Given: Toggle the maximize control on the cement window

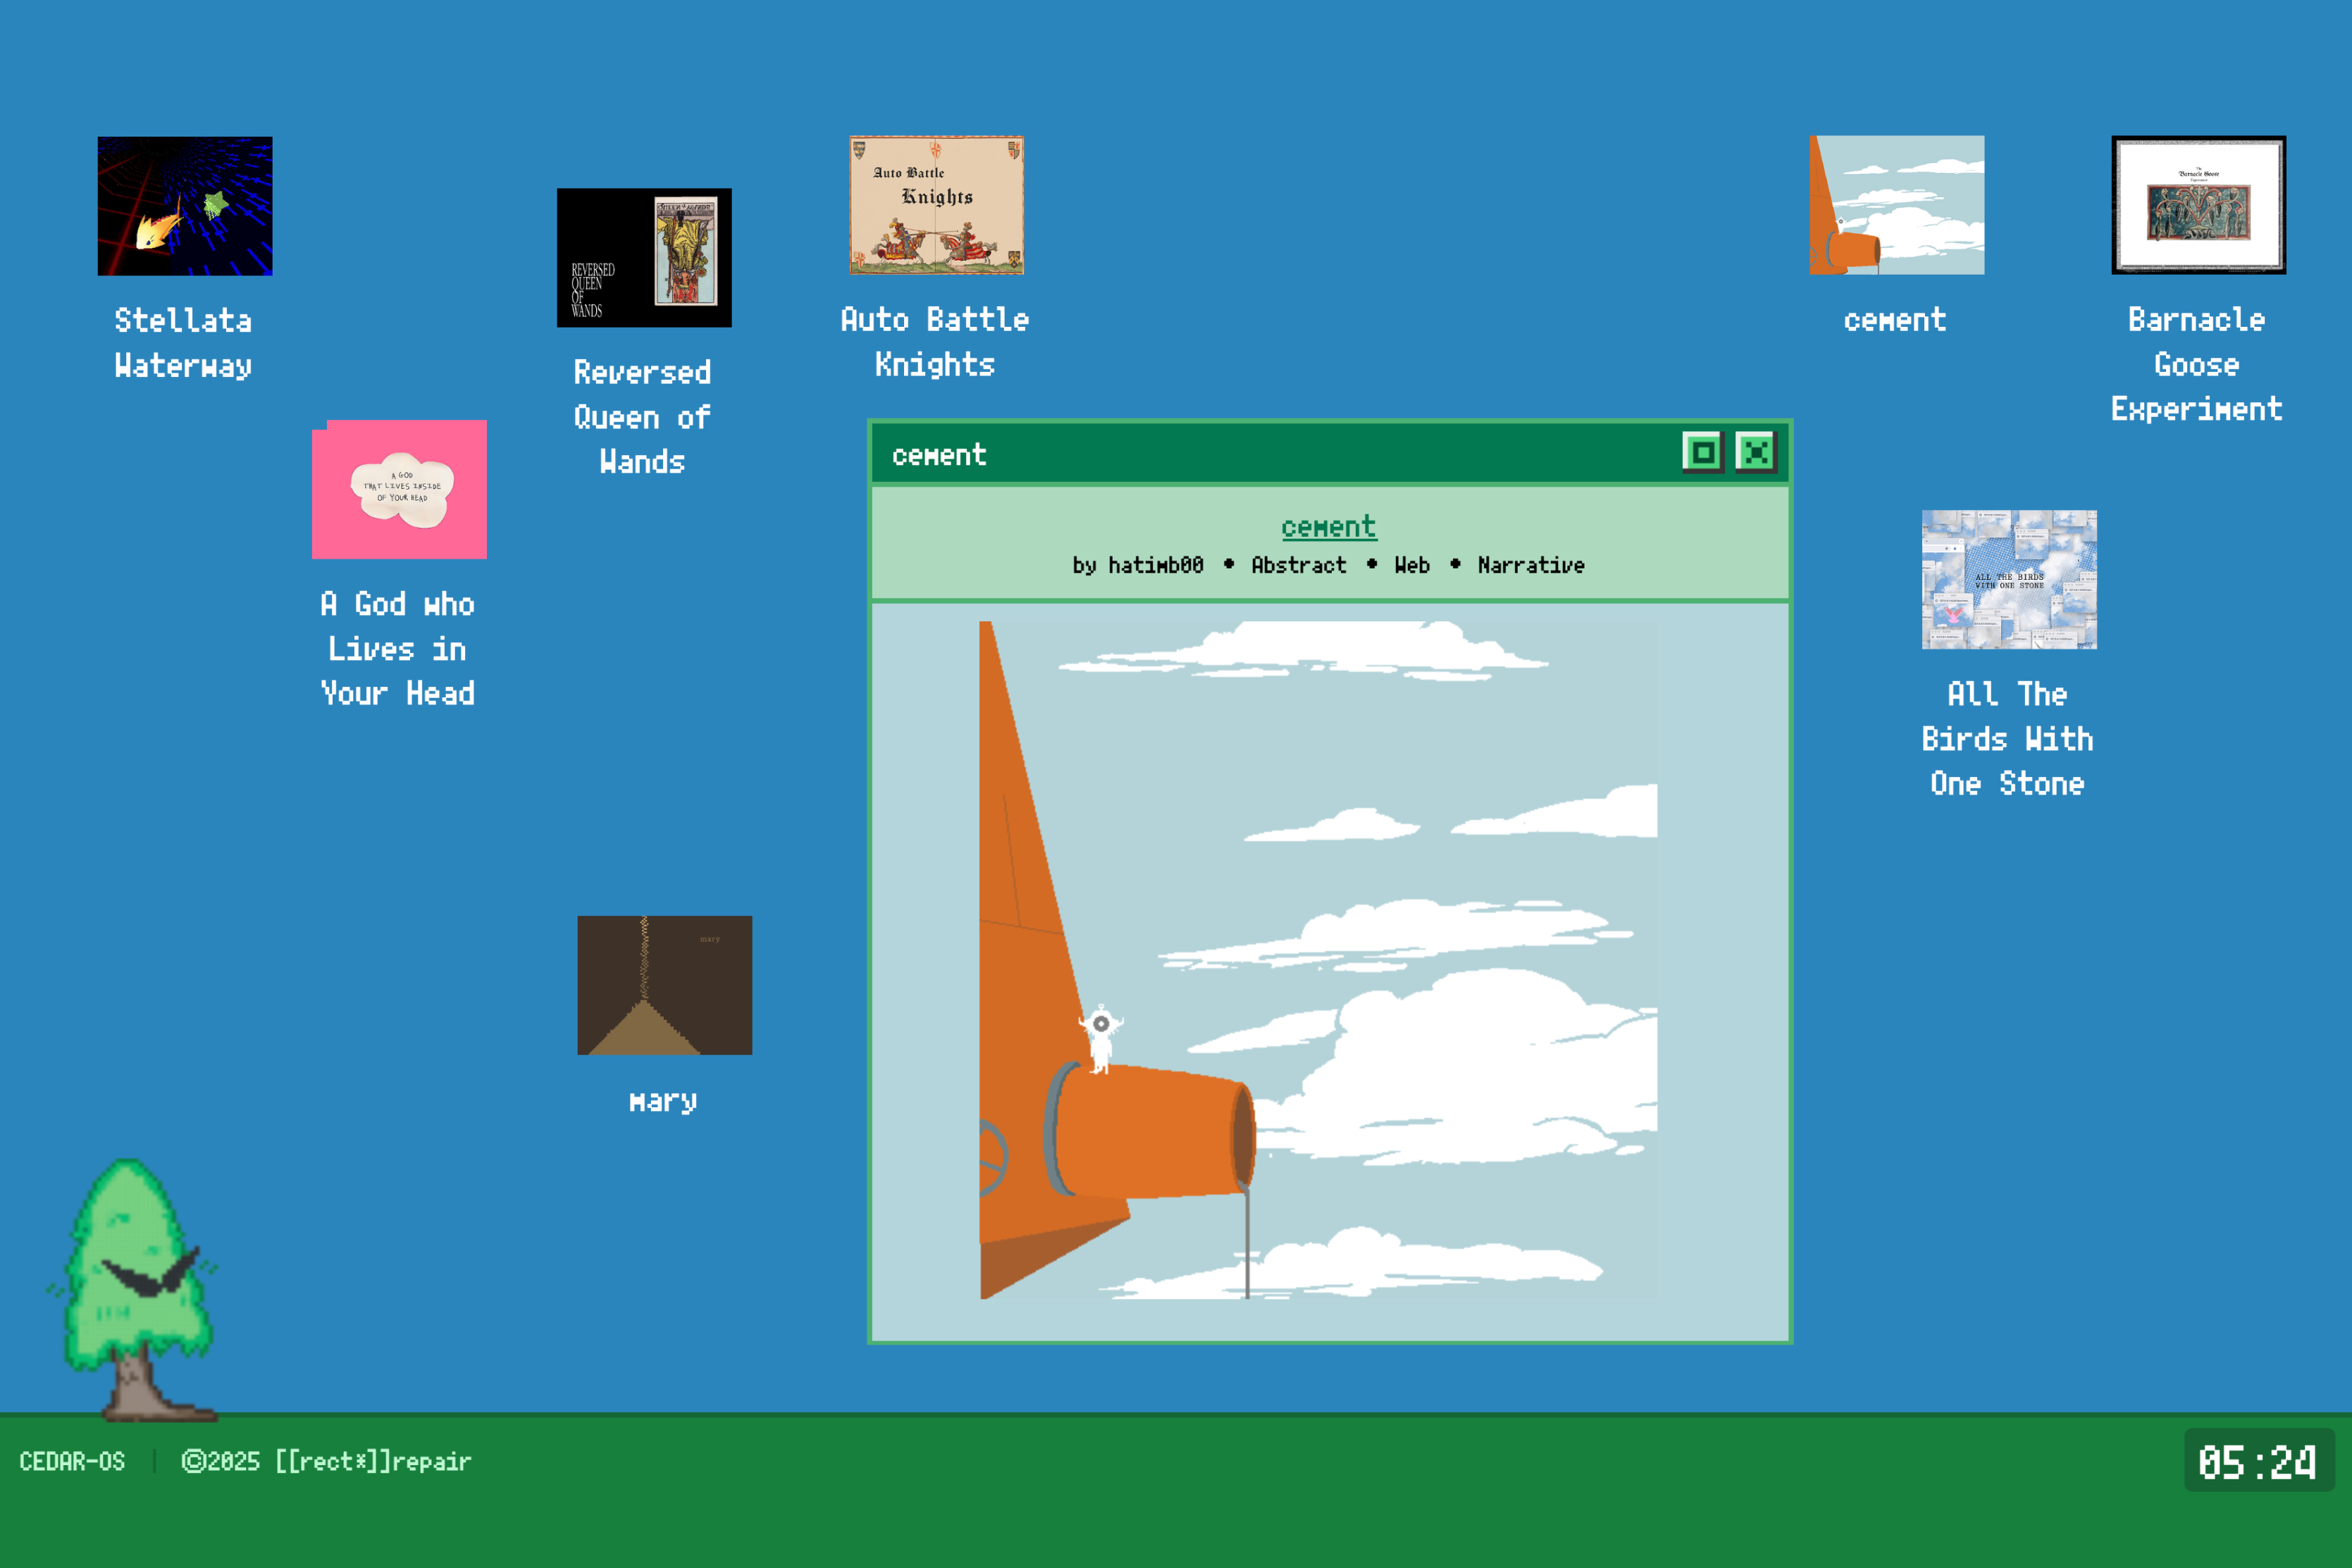Looking at the screenshot, I should (1703, 452).
